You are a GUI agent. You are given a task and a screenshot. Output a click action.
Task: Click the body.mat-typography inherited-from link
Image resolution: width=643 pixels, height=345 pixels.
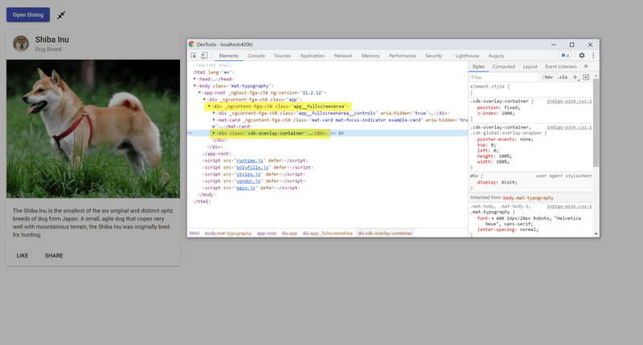[x=528, y=197]
